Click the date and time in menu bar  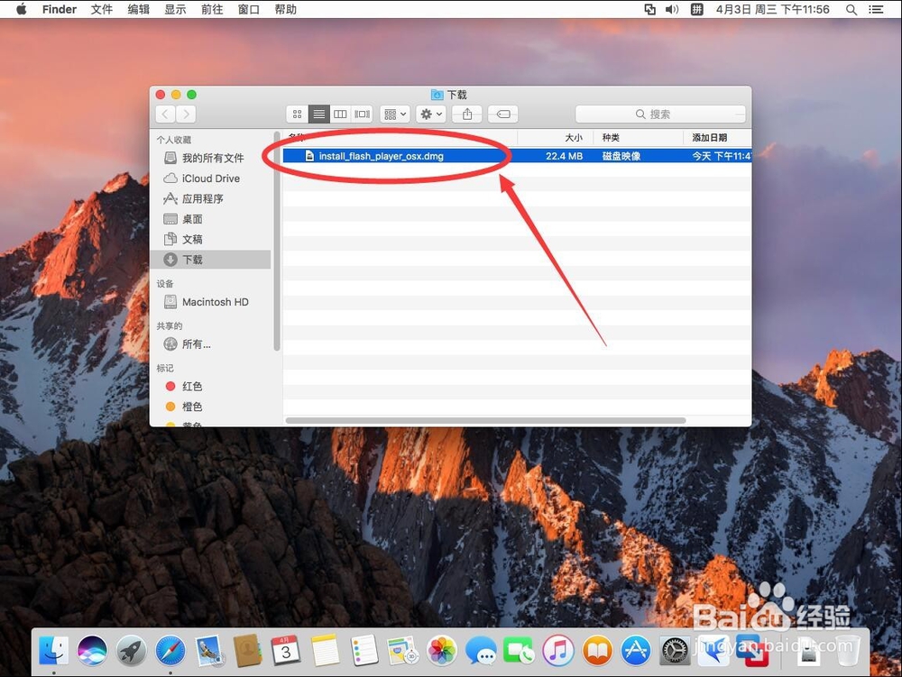773,9
